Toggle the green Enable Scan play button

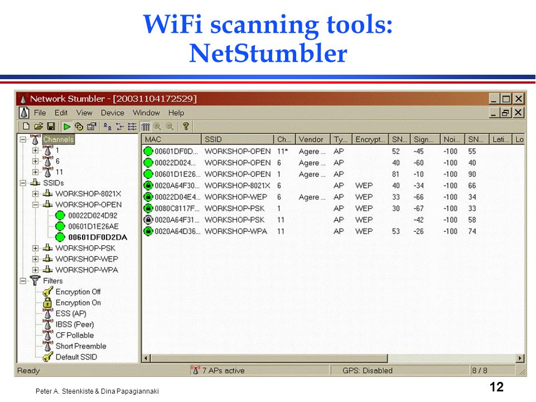67,127
